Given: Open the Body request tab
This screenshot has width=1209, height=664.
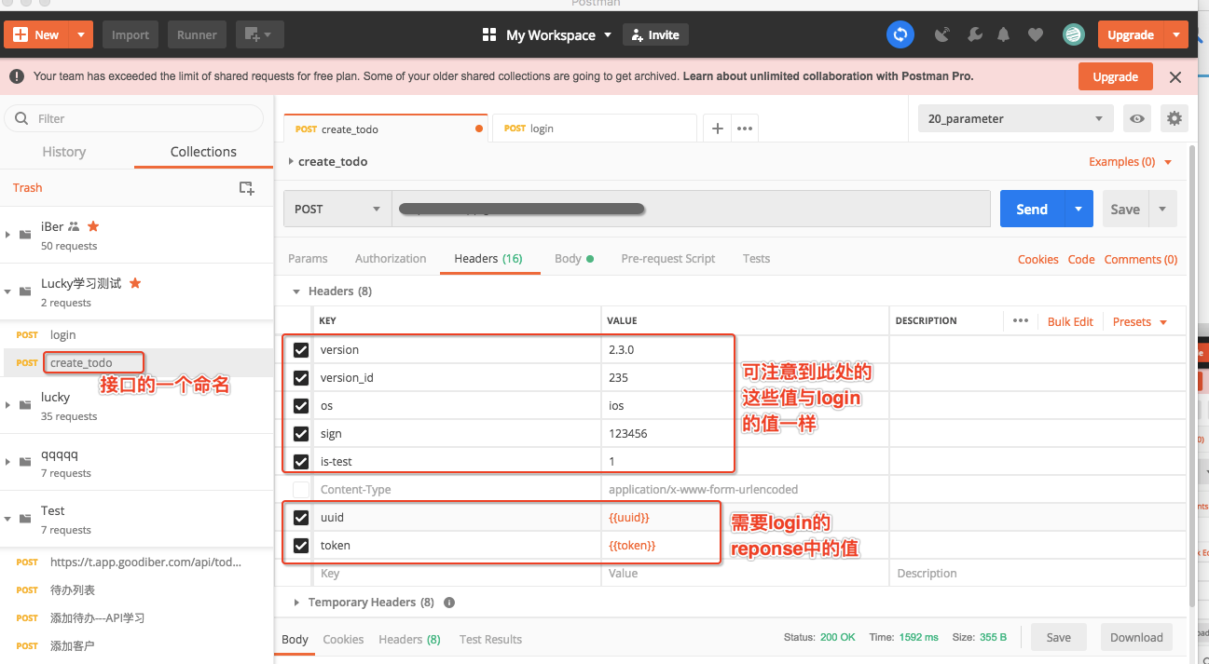Looking at the screenshot, I should coord(574,259).
